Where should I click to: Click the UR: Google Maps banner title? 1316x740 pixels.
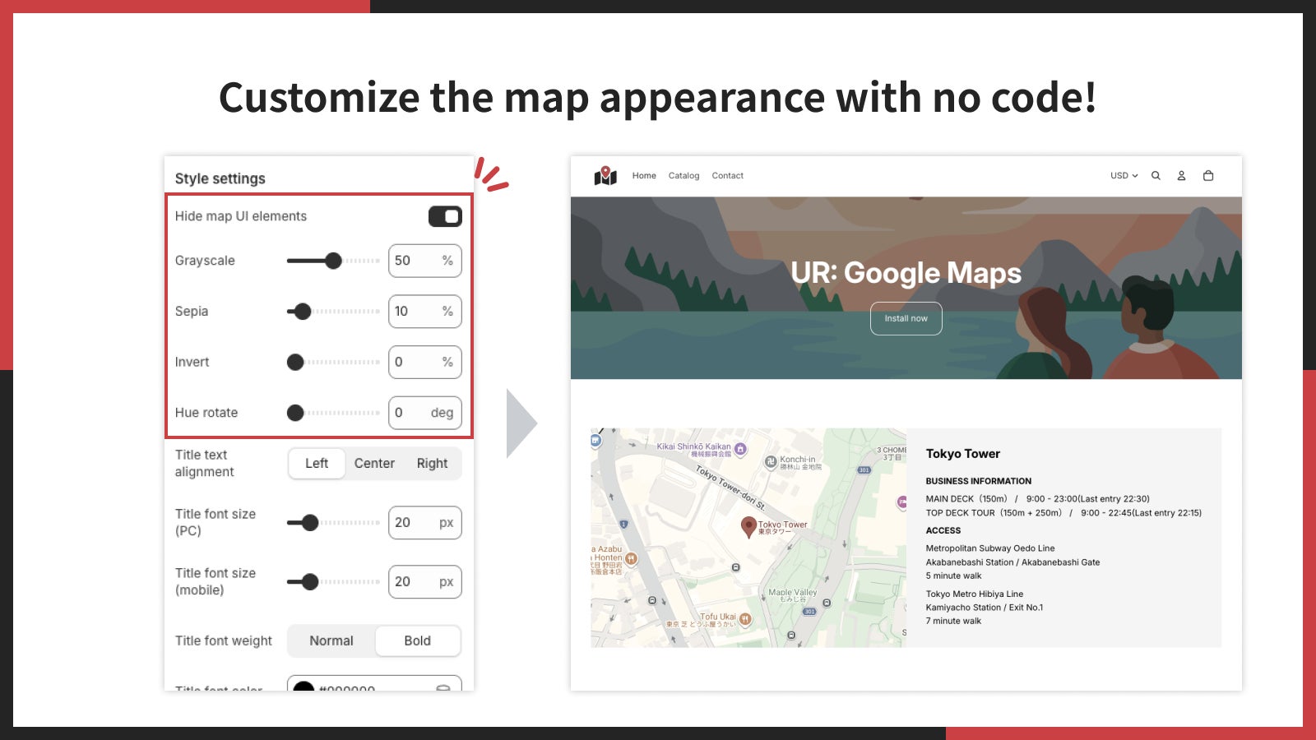pyautogui.click(x=906, y=273)
